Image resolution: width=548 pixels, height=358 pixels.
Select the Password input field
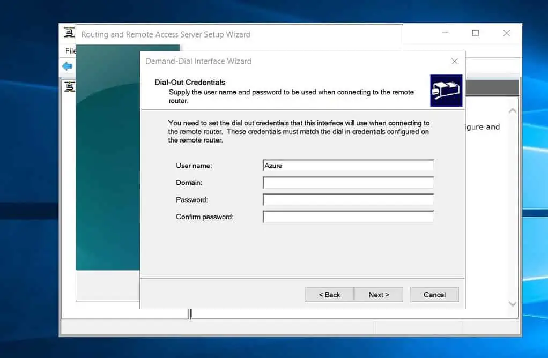click(348, 200)
